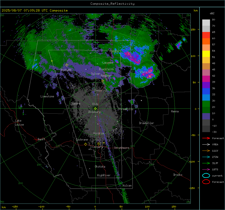
Task: Click the 100 tick on bottom km axis
Action: click(x=147, y=207)
